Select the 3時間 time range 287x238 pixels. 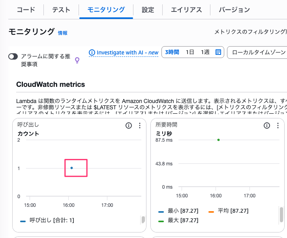172,52
